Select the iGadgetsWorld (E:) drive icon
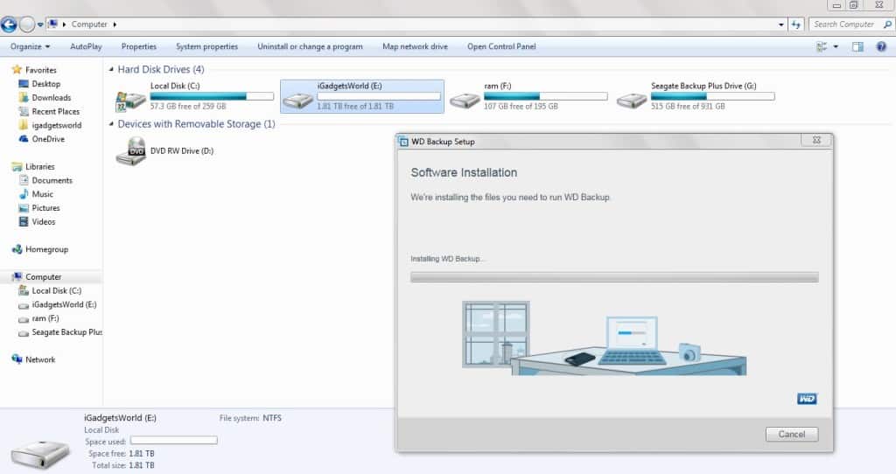 click(298, 101)
